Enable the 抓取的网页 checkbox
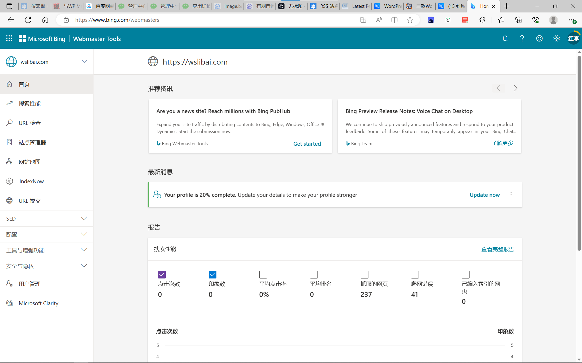Screen dimensions: 582x363 coord(364,274)
